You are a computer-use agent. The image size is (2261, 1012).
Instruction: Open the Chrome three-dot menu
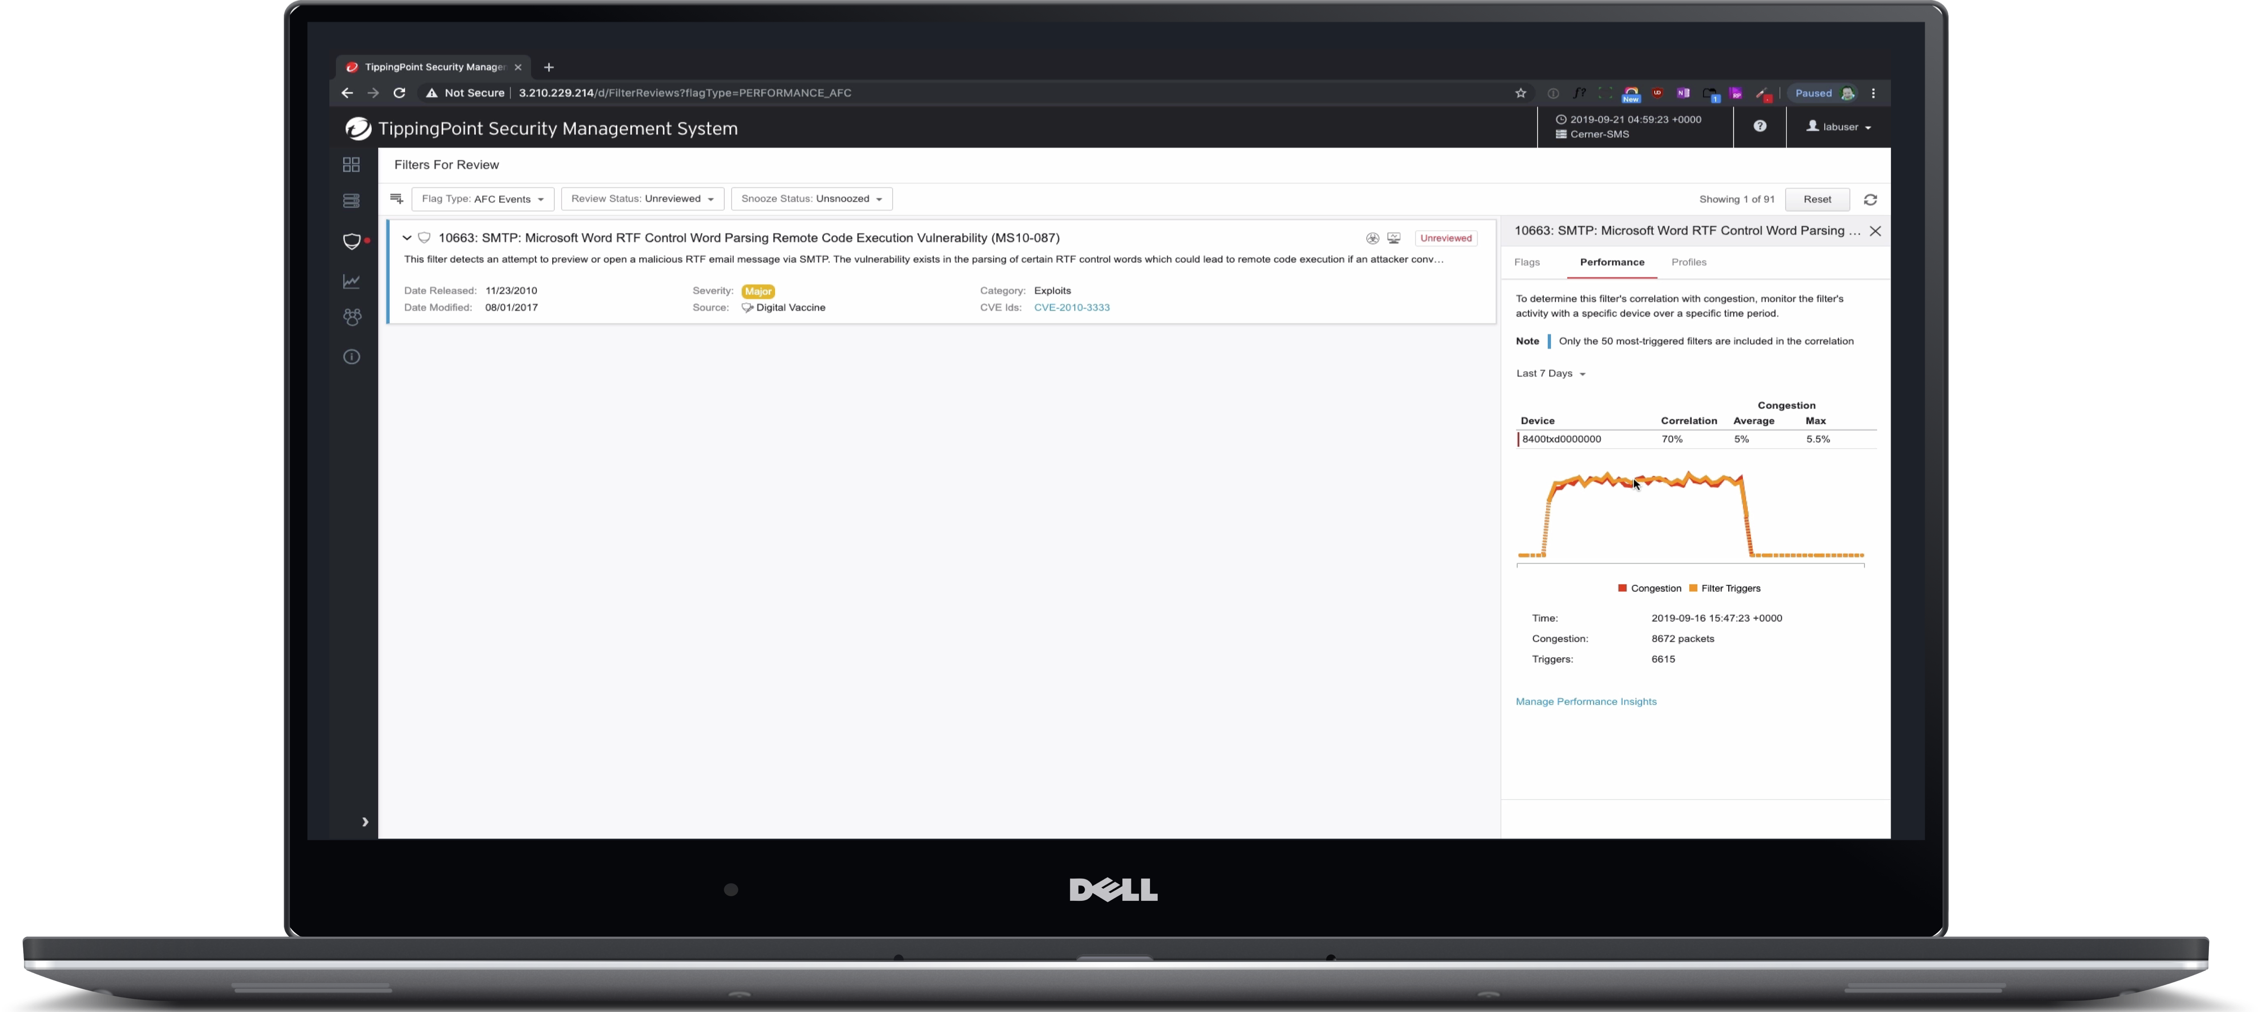(x=1873, y=93)
